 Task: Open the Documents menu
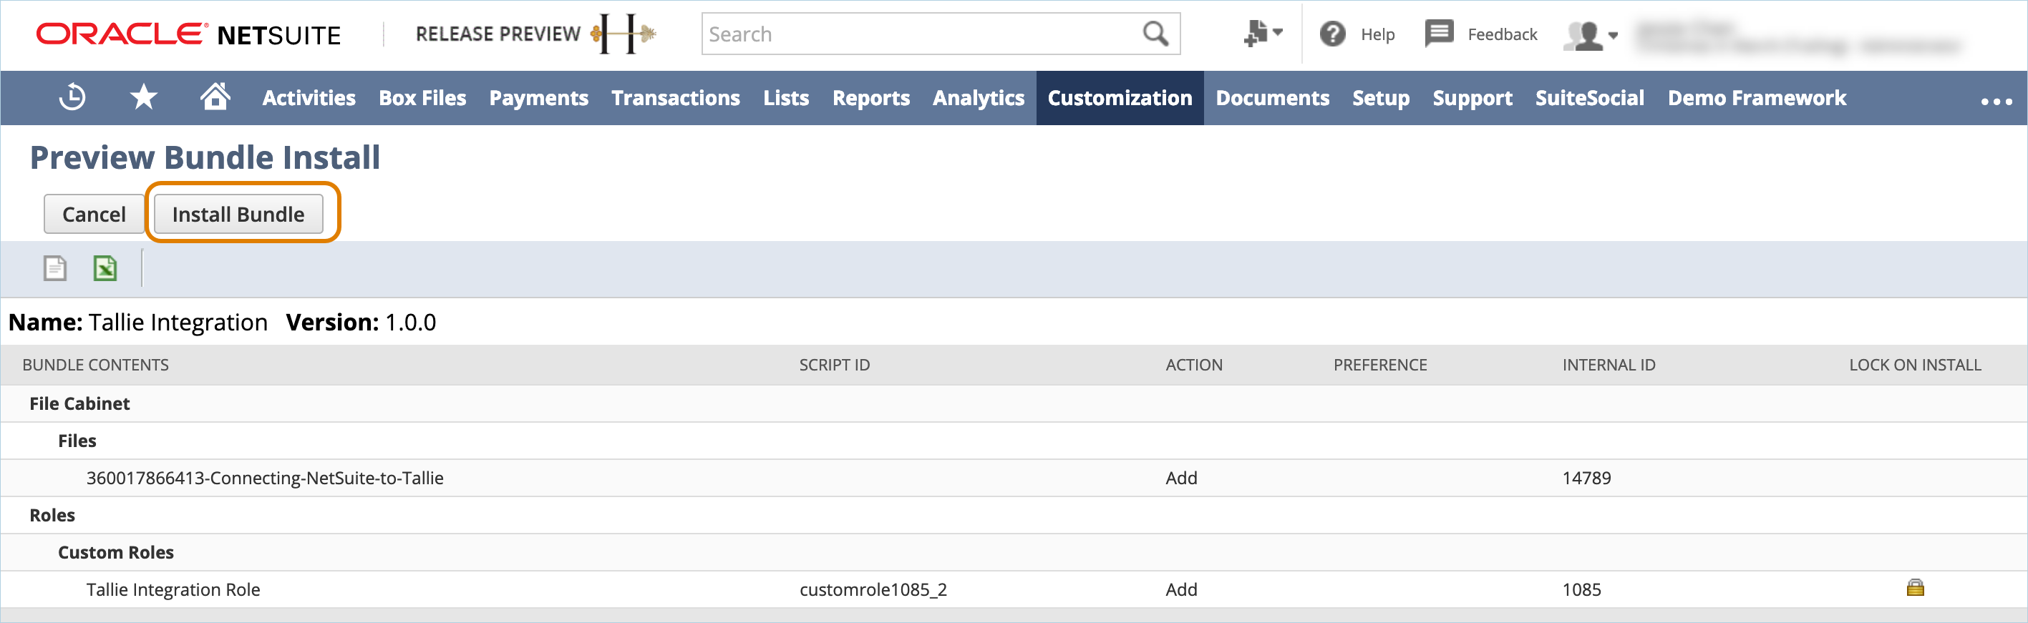1272,97
